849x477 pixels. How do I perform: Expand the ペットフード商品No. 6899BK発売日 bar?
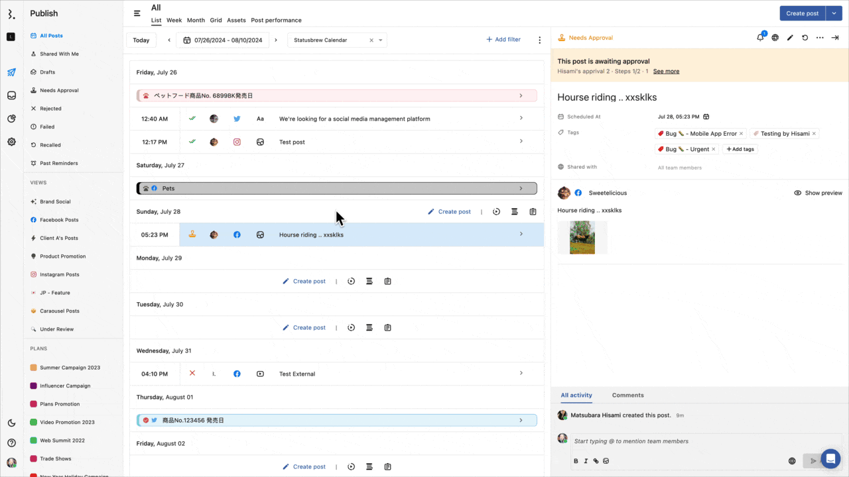pos(337,96)
